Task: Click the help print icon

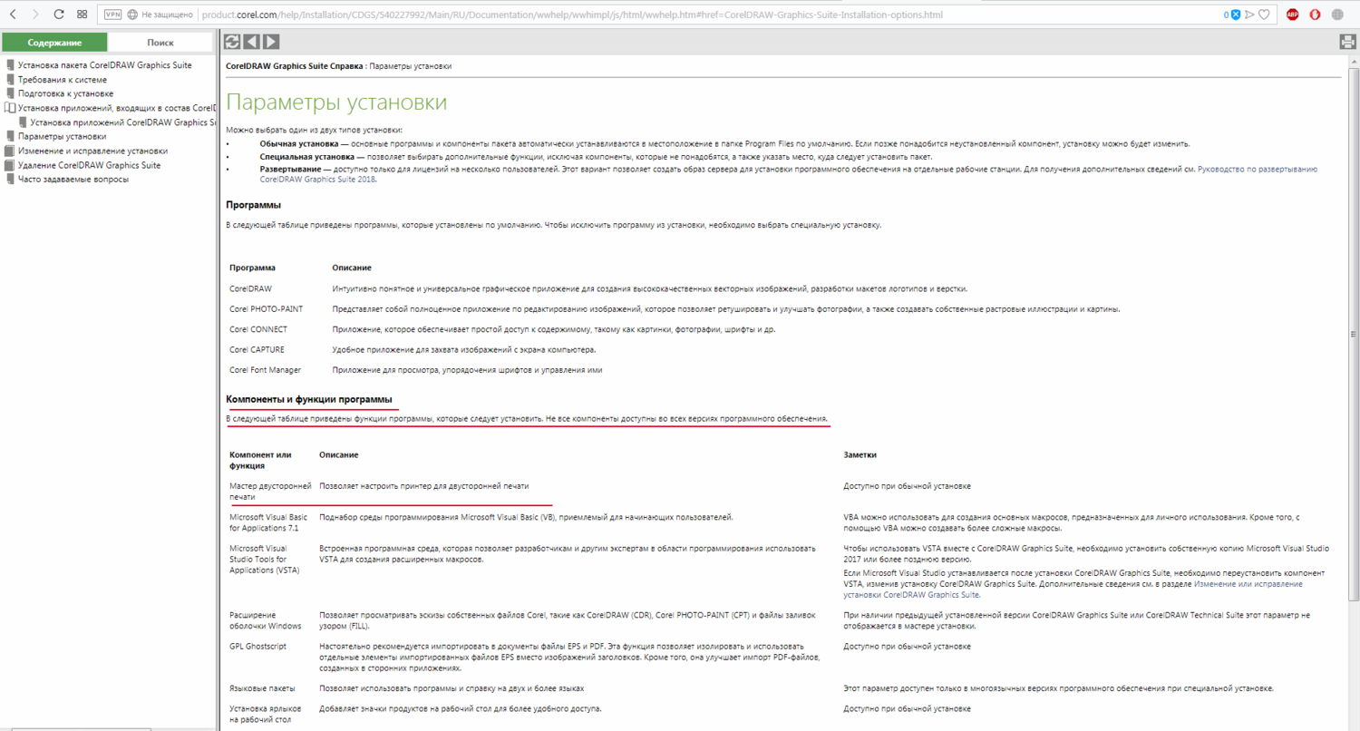Action: point(1347,42)
